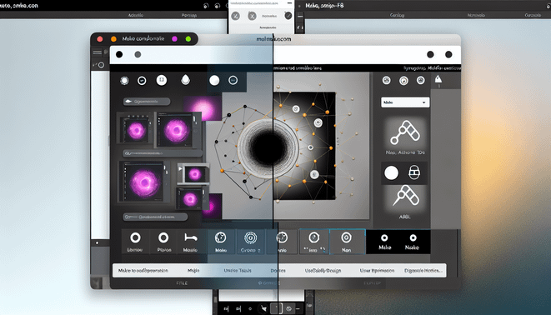This screenshot has height=315, width=551.
Task: Open the hamburger menu on the window's left strip
Action: pyautogui.click(x=98, y=52)
